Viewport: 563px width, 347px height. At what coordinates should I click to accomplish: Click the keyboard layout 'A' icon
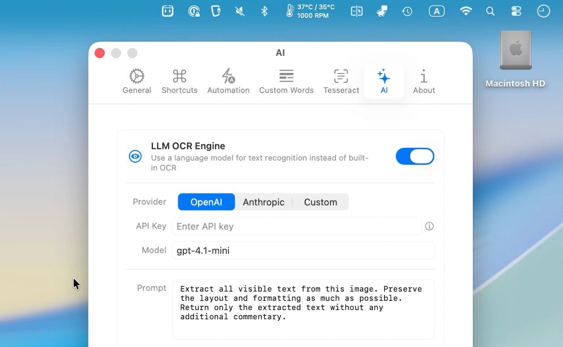click(x=437, y=11)
